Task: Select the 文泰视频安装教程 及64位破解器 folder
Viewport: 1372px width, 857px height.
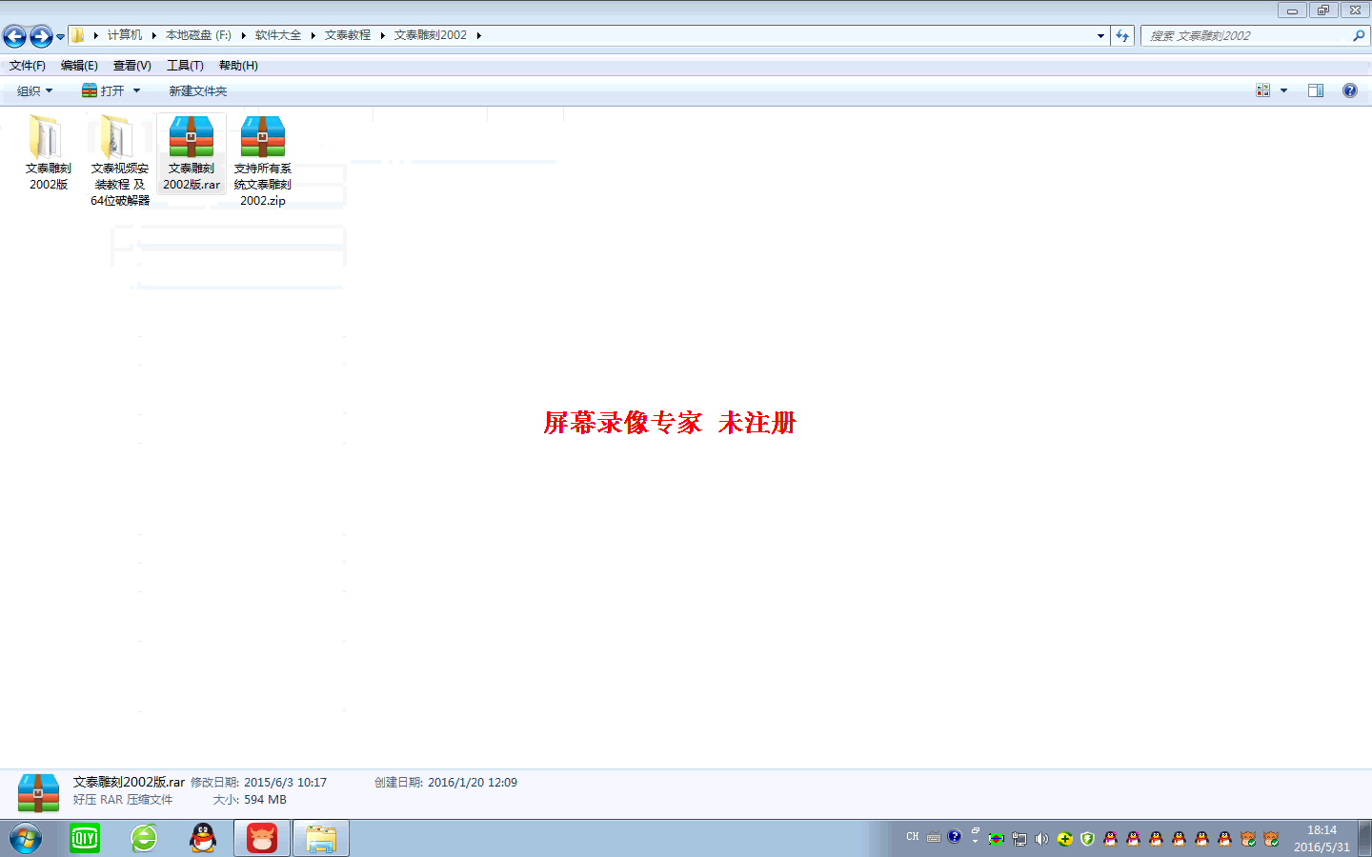Action: click(x=119, y=160)
